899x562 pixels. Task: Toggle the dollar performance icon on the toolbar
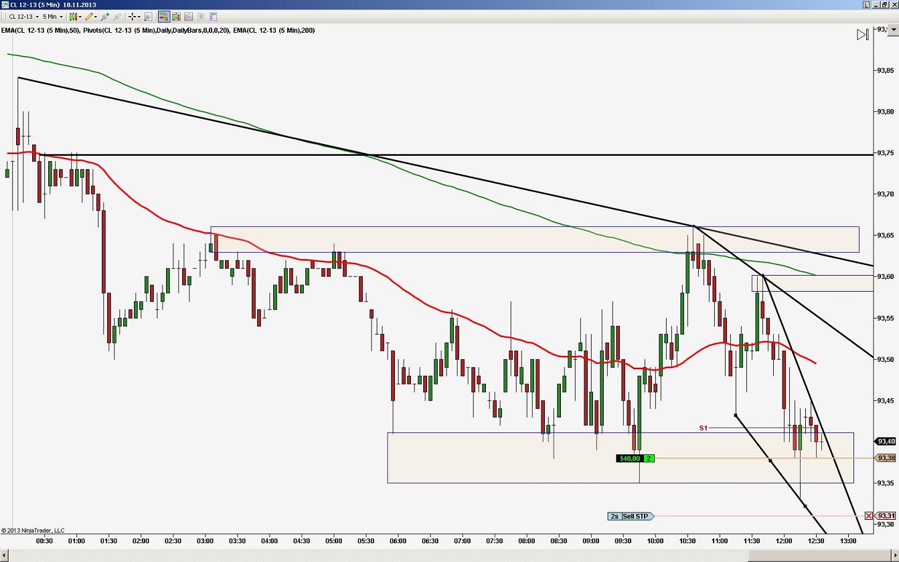click(200, 17)
